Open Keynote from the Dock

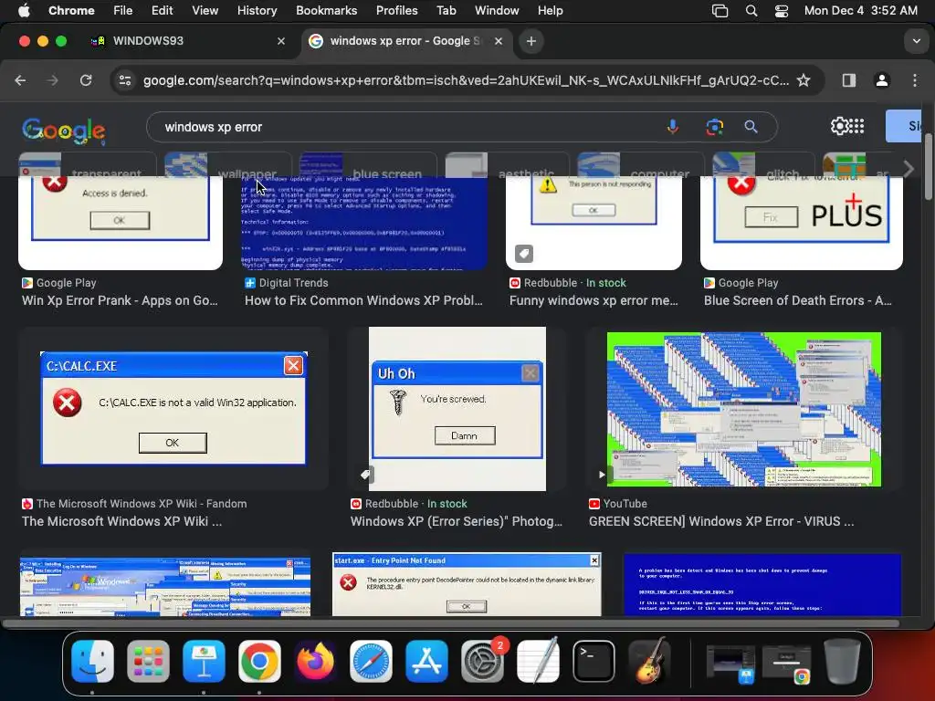tap(204, 661)
